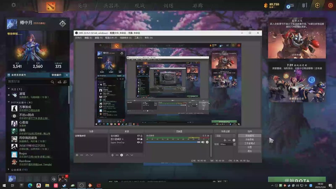Screen dimensions: 336x189
Task: Add scene transition with plus icon
Action: coord(225,140)
